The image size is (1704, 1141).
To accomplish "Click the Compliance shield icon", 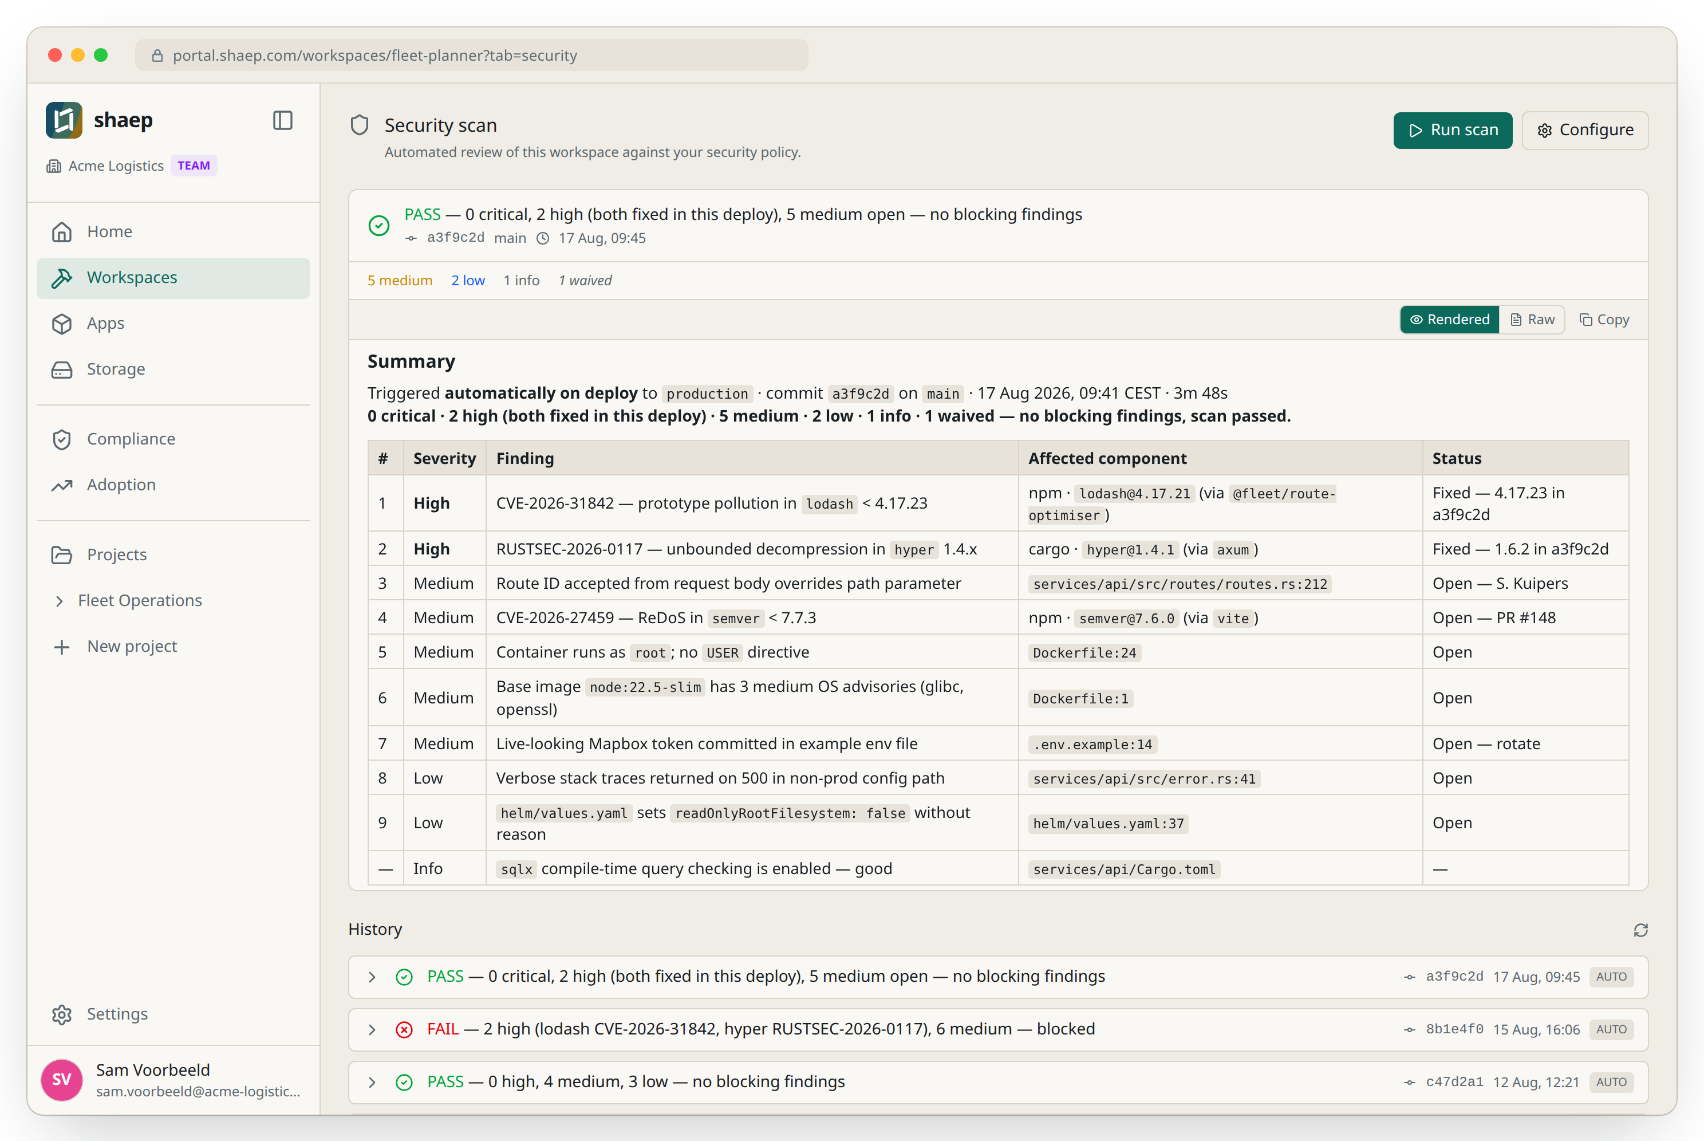I will [62, 439].
